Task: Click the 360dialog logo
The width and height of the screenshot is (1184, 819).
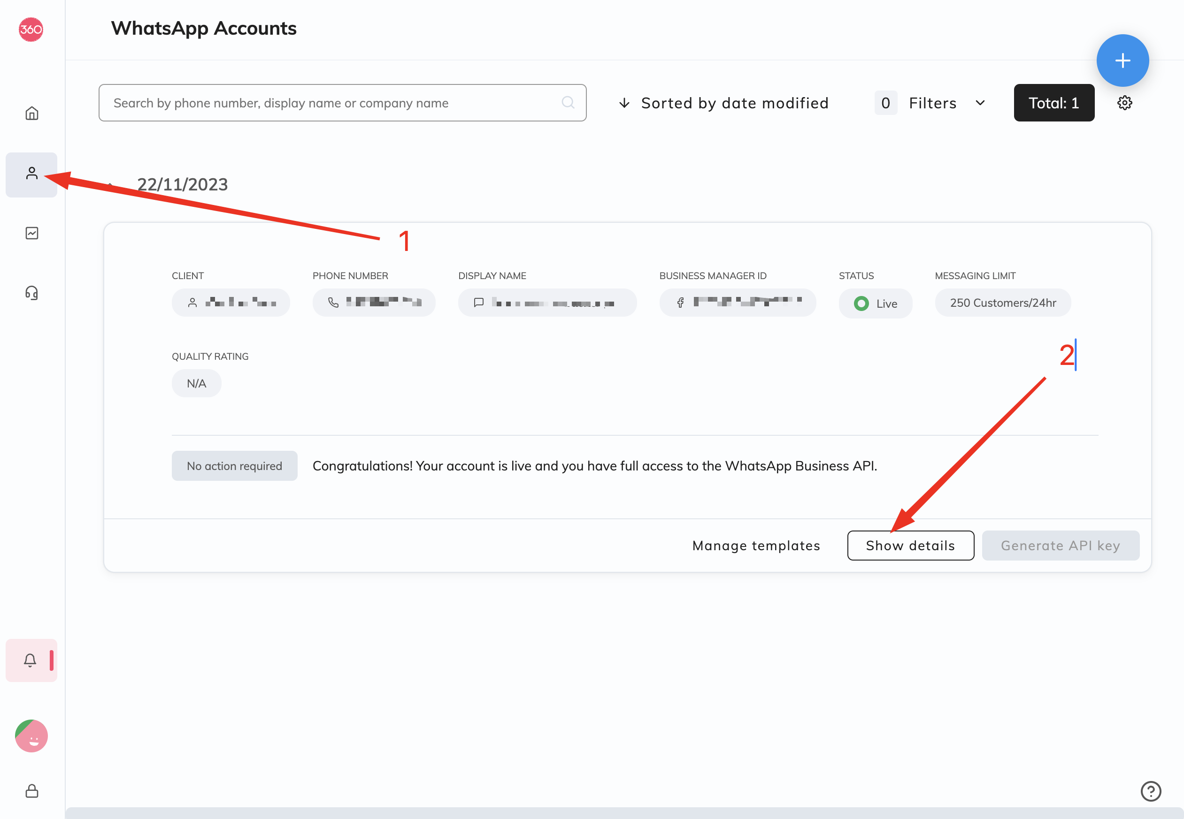Action: click(x=31, y=29)
